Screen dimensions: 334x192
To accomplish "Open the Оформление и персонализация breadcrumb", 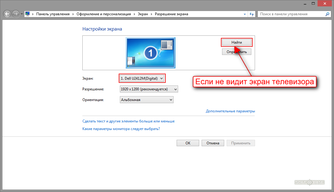I will click(x=103, y=14).
